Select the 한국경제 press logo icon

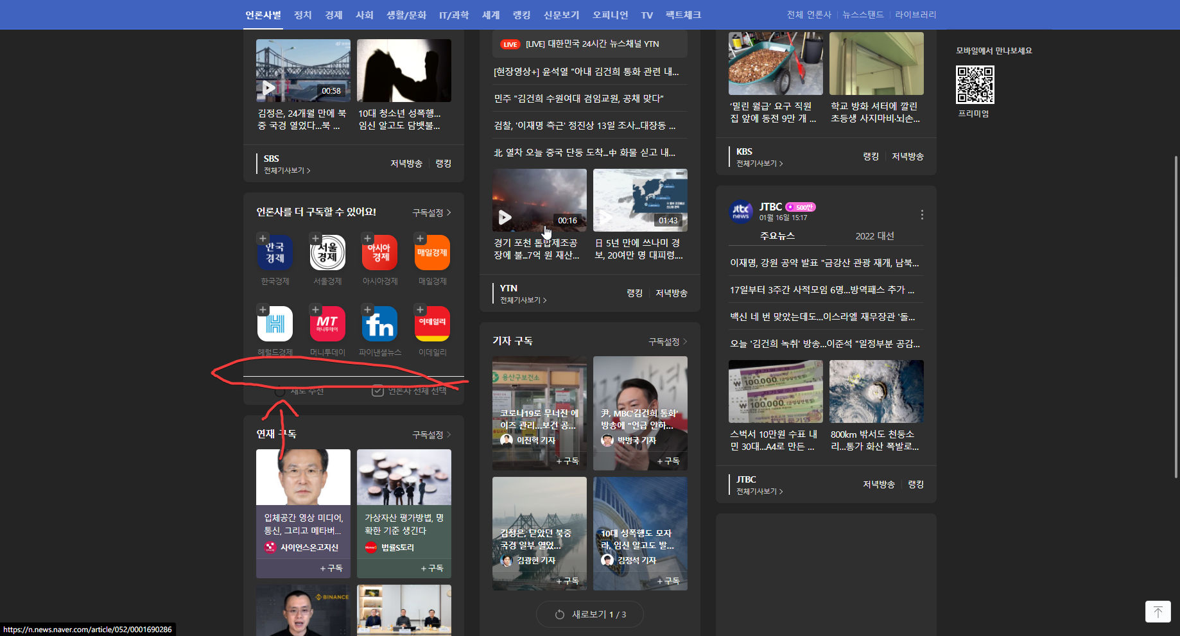pyautogui.click(x=275, y=253)
